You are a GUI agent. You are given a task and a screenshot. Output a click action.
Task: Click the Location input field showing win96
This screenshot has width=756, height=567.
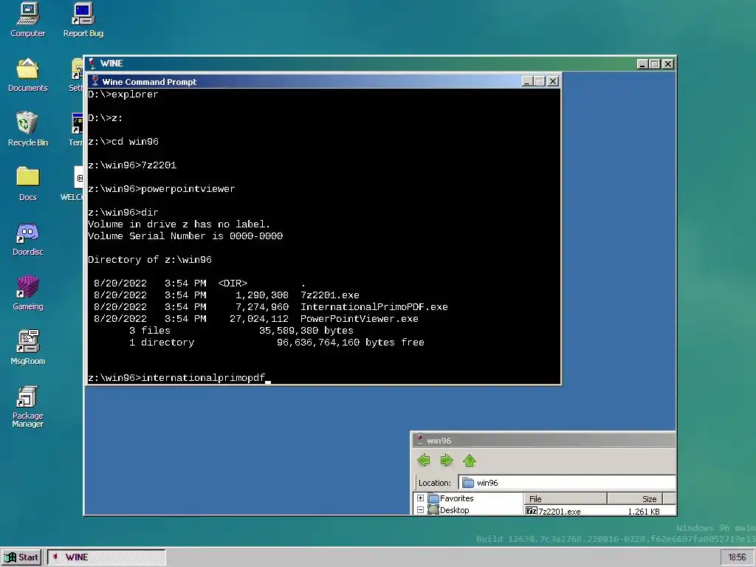567,483
